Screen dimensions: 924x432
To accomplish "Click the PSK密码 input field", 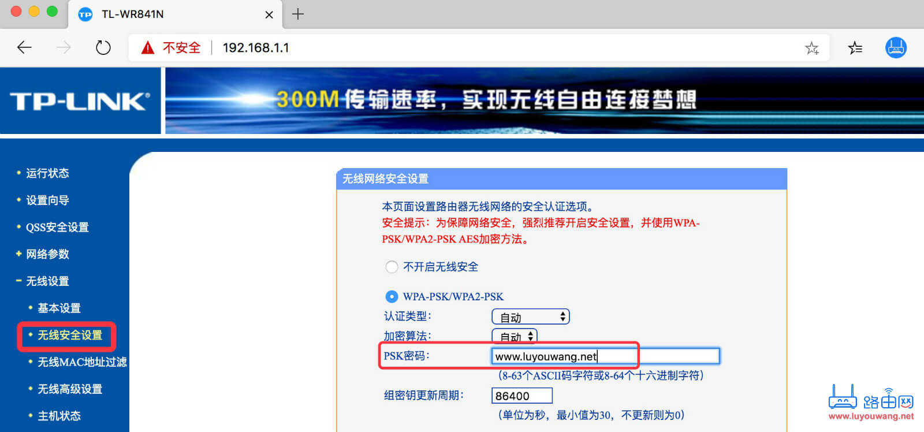I will coord(606,356).
